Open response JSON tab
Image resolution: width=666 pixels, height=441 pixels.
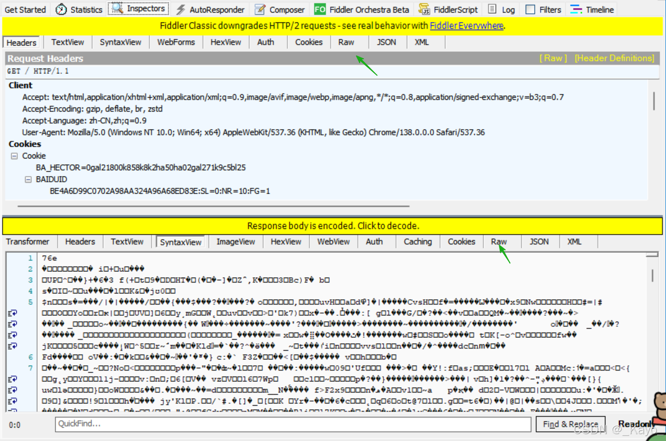coord(539,242)
